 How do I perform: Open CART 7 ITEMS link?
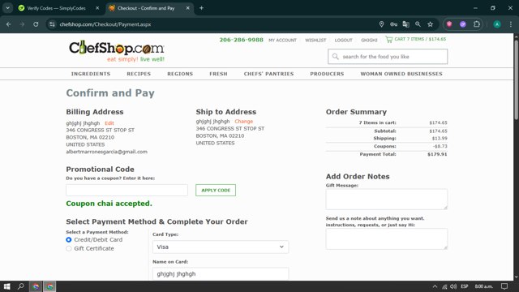[x=420, y=39]
